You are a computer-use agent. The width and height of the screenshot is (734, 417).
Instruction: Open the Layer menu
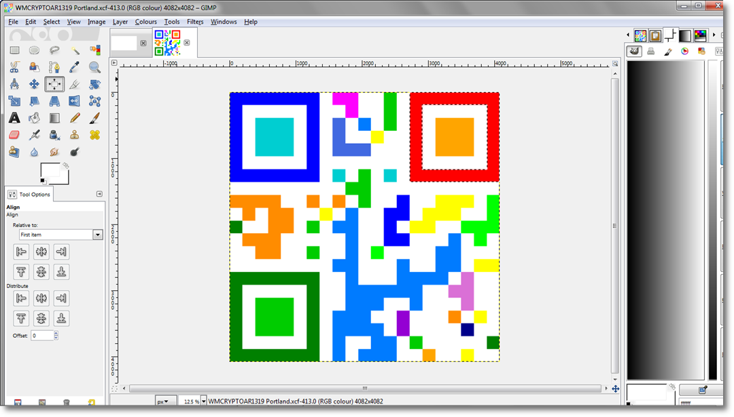point(120,22)
